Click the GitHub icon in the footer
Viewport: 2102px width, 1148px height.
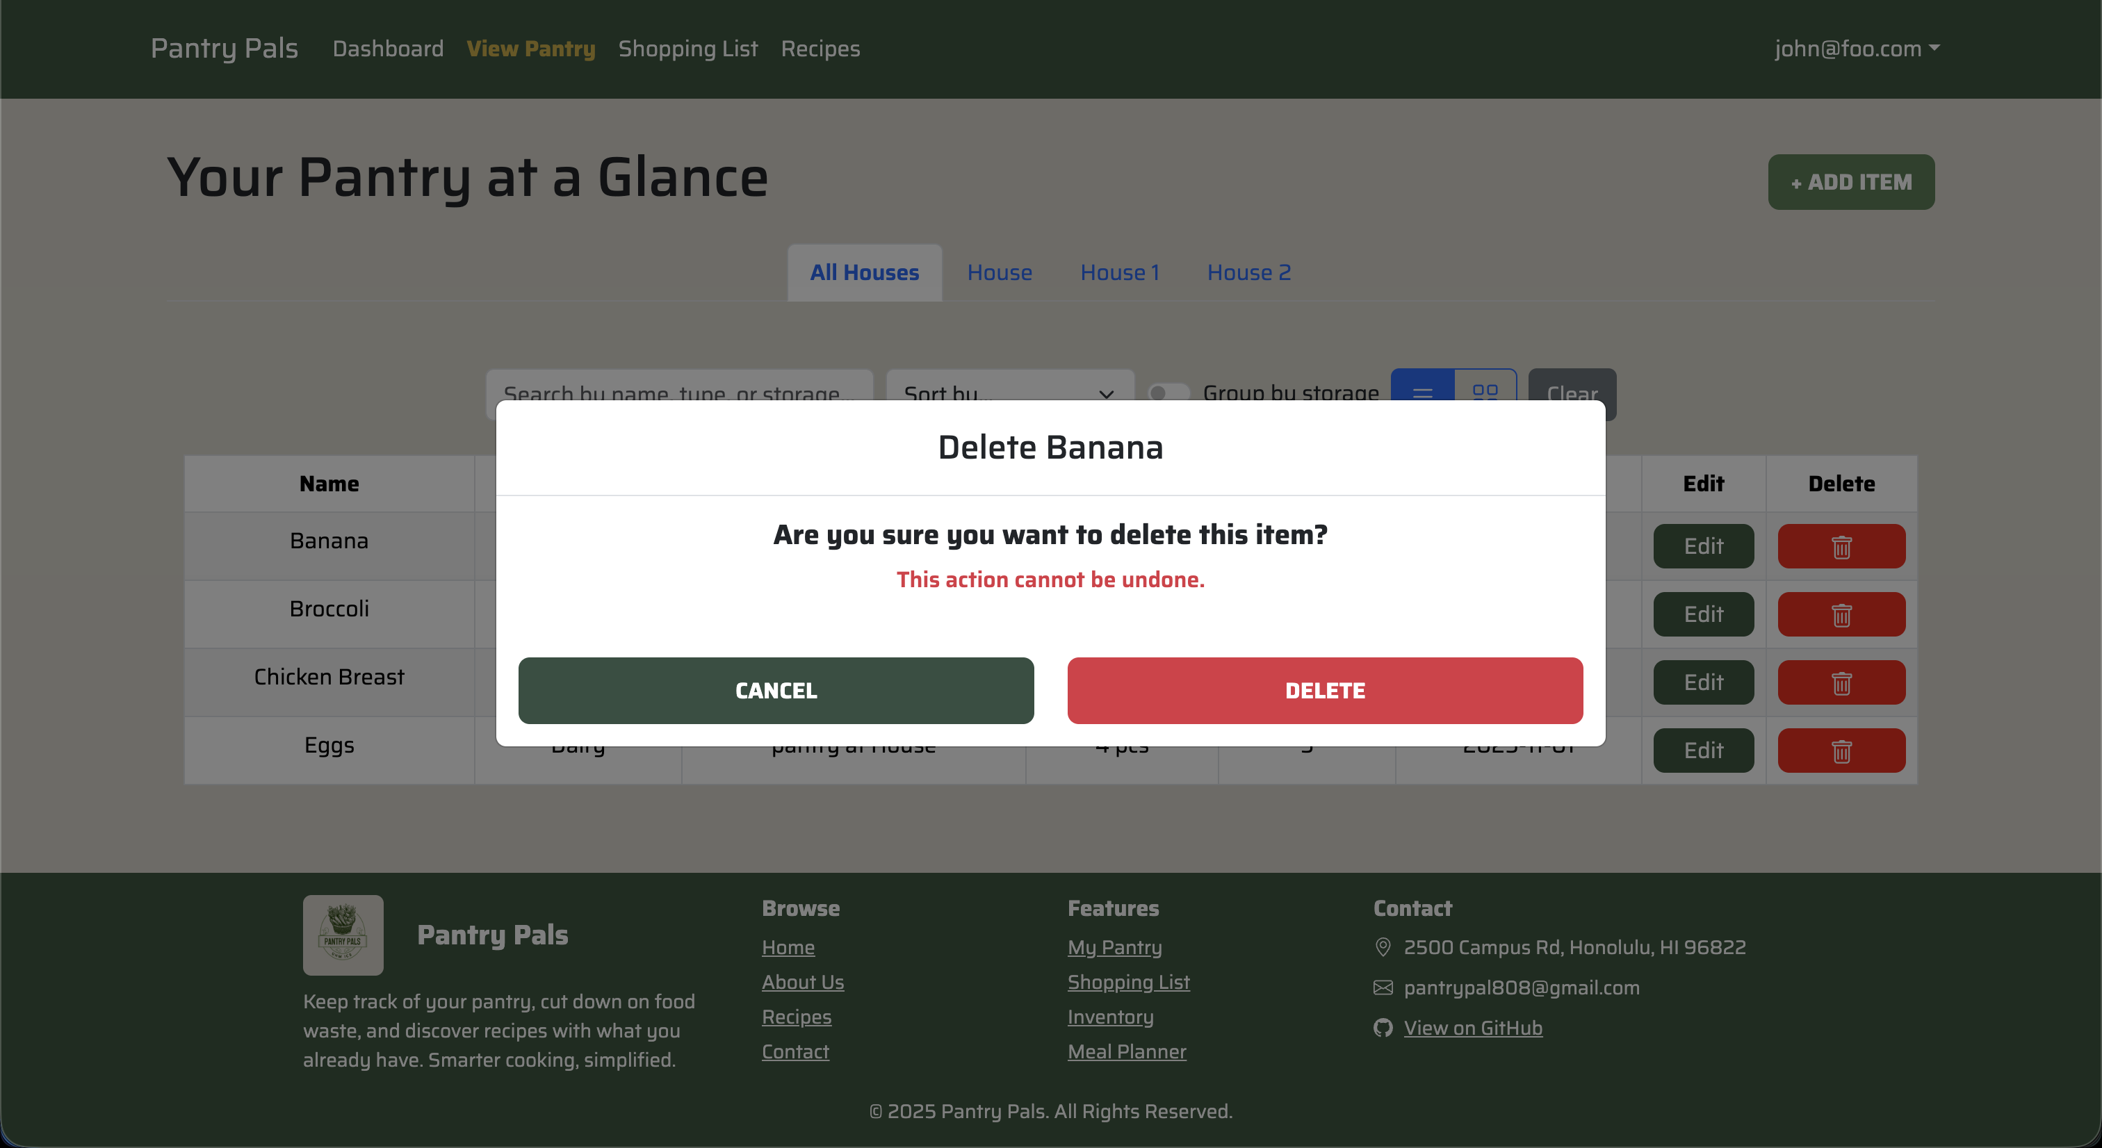coord(1383,1027)
